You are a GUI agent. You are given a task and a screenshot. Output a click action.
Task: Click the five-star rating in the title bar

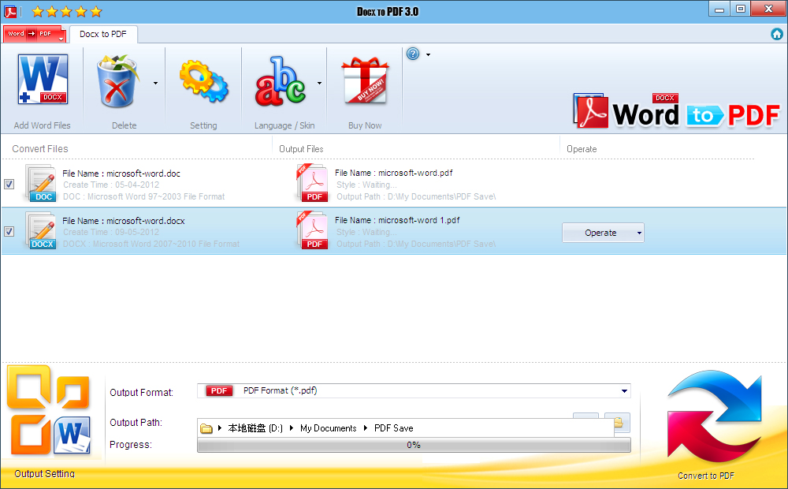tap(67, 11)
